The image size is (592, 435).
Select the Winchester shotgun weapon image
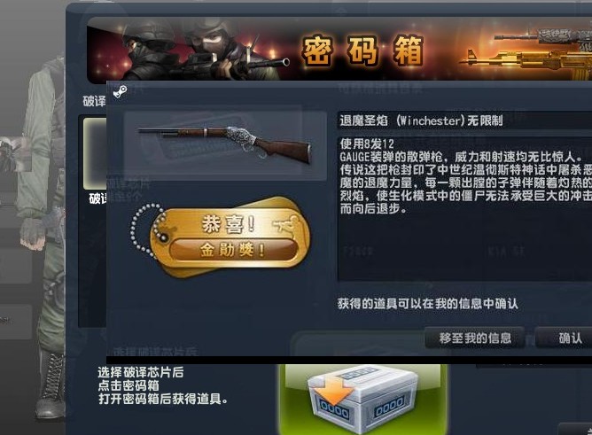pyautogui.click(x=225, y=145)
